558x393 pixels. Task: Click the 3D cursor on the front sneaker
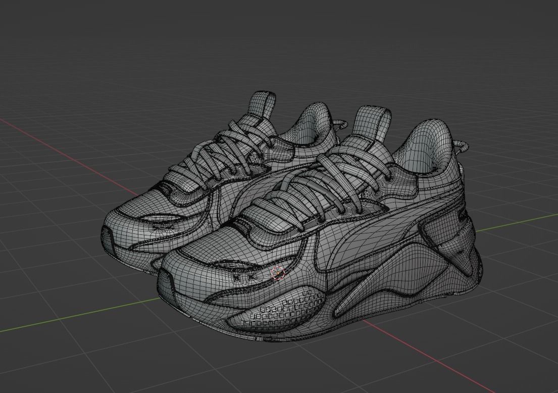pyautogui.click(x=278, y=273)
